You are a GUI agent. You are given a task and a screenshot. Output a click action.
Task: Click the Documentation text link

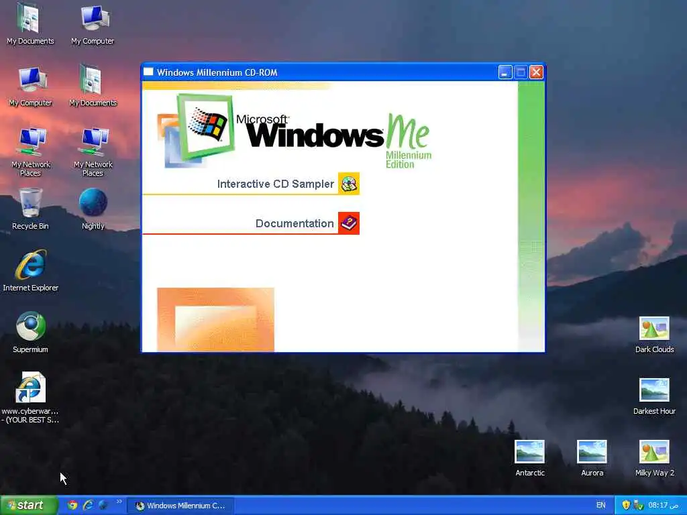pyautogui.click(x=295, y=223)
